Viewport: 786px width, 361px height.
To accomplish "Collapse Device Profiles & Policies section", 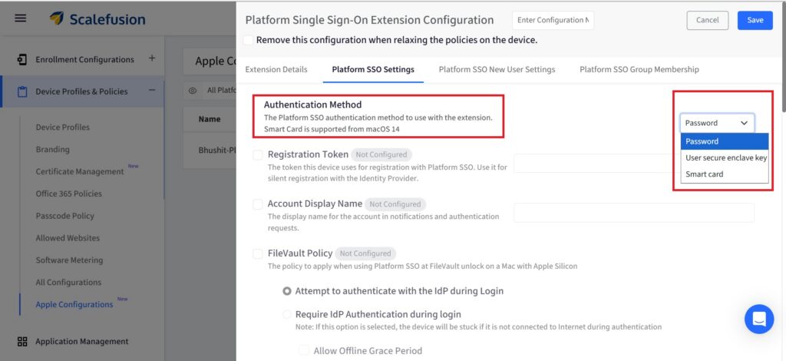I will point(151,91).
